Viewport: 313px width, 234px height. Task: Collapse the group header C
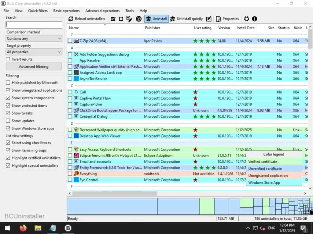(72, 86)
